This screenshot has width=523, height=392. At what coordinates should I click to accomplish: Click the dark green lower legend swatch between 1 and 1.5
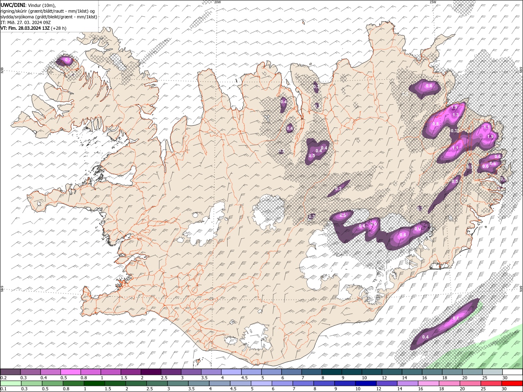pos(94,383)
